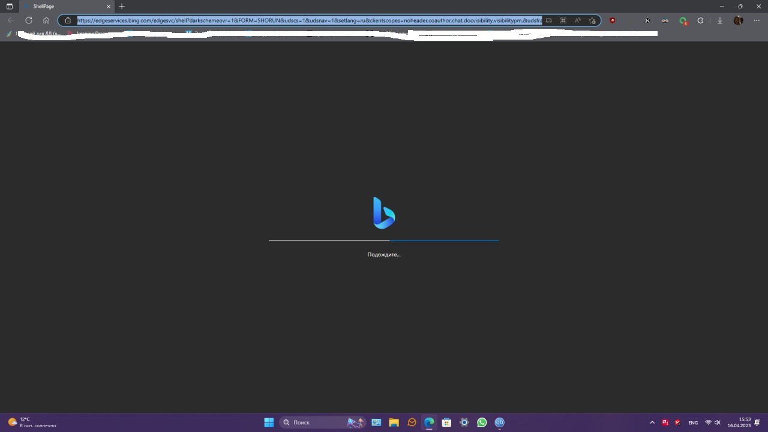
Task: Open tab actions menu icon at top-left
Action: [10, 6]
